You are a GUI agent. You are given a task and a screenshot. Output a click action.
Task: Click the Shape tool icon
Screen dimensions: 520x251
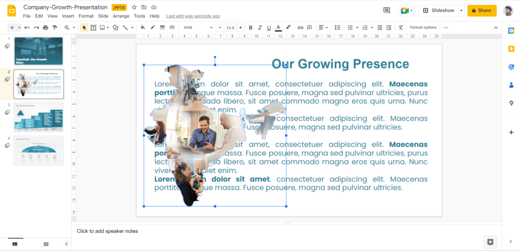point(115,27)
